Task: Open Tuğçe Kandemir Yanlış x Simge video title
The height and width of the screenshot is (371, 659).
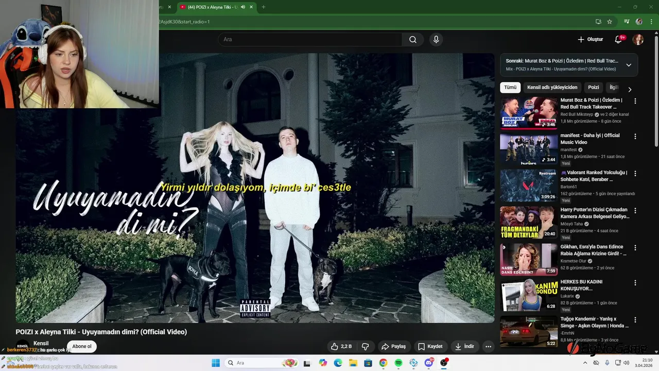Action: [x=595, y=322]
